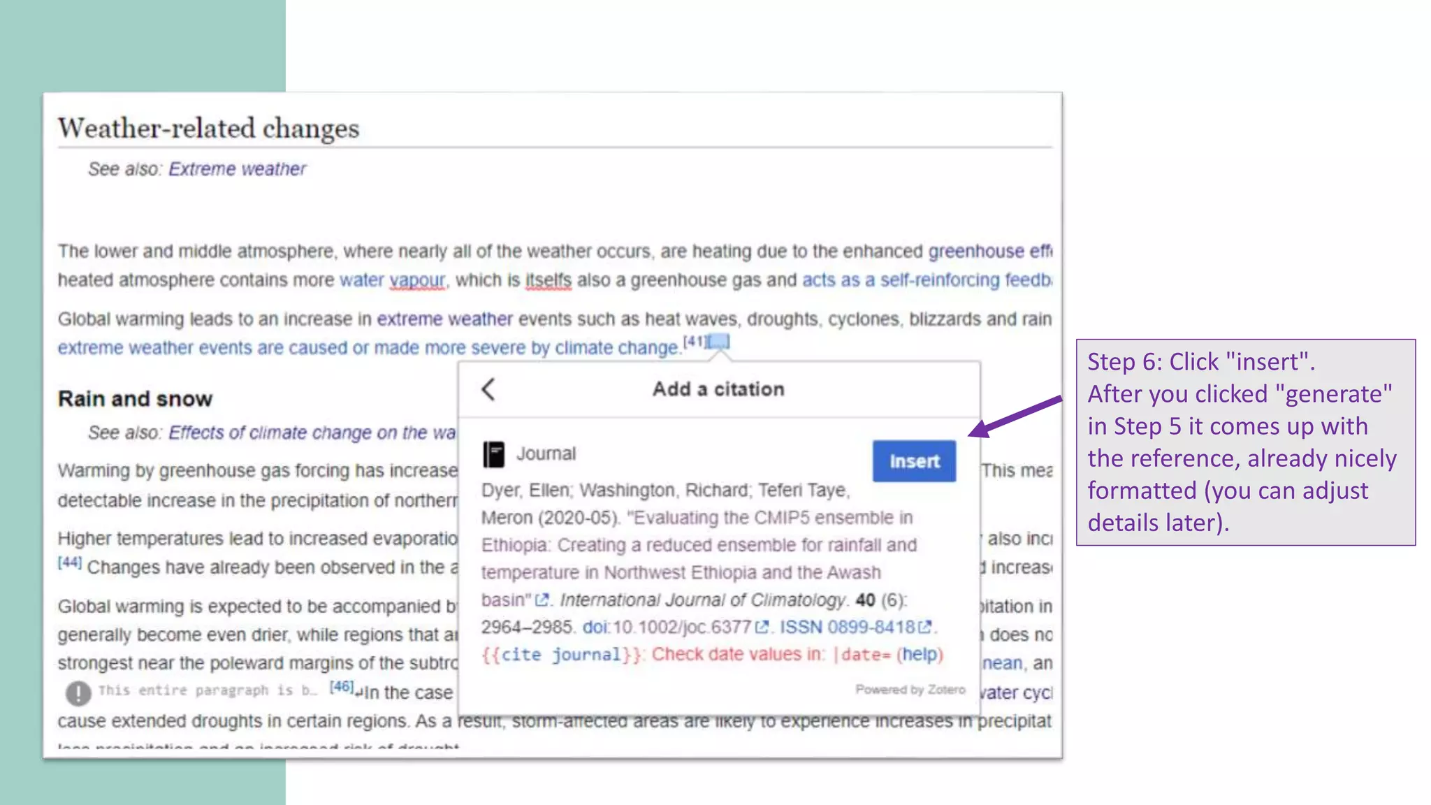
Task: Click the highlighted reference placeholder after [41]
Action: [x=718, y=342]
